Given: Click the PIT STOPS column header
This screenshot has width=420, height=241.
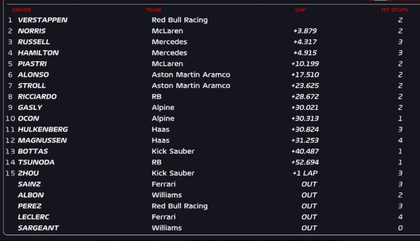Looking at the screenshot, I should 393,10.
